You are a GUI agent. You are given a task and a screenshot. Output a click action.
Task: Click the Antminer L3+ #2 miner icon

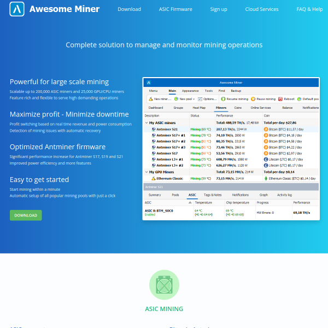pyautogui.click(x=154, y=165)
